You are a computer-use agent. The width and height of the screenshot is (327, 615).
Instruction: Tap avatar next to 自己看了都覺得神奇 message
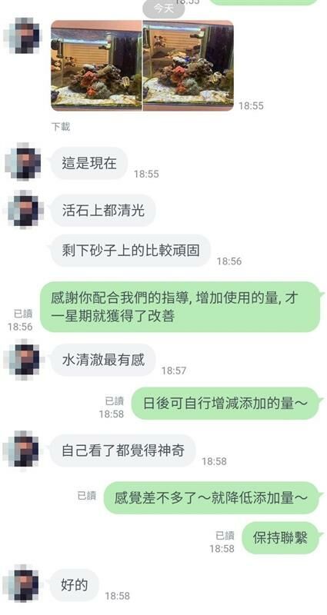22,450
